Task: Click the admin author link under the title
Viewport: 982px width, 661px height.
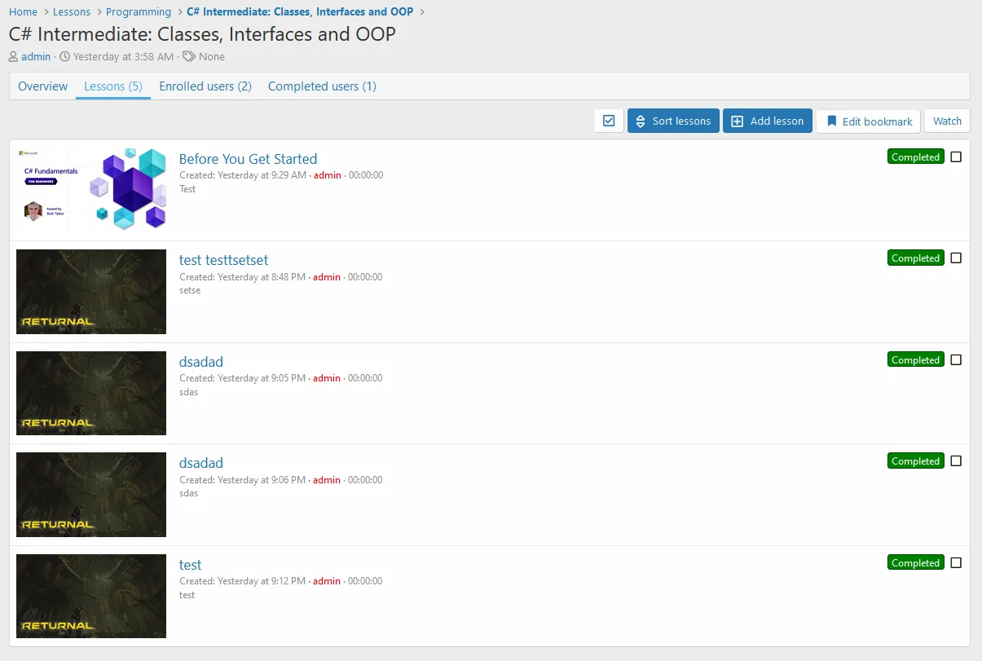Action: click(36, 56)
